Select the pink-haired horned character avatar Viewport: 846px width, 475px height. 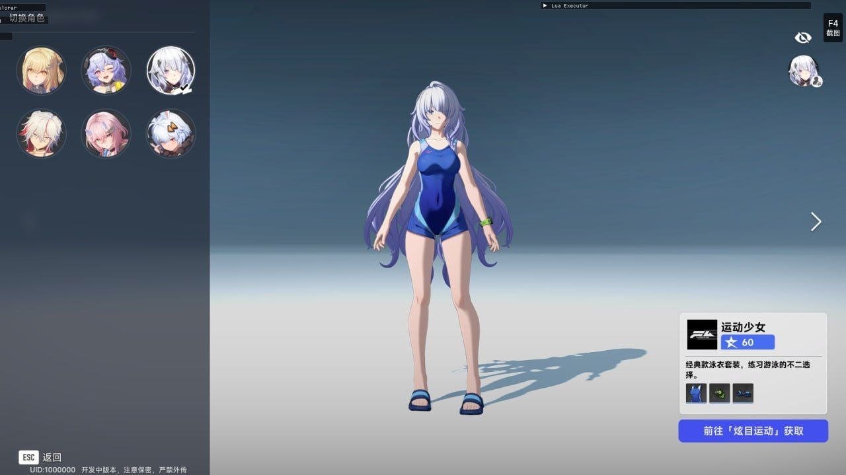[106, 133]
